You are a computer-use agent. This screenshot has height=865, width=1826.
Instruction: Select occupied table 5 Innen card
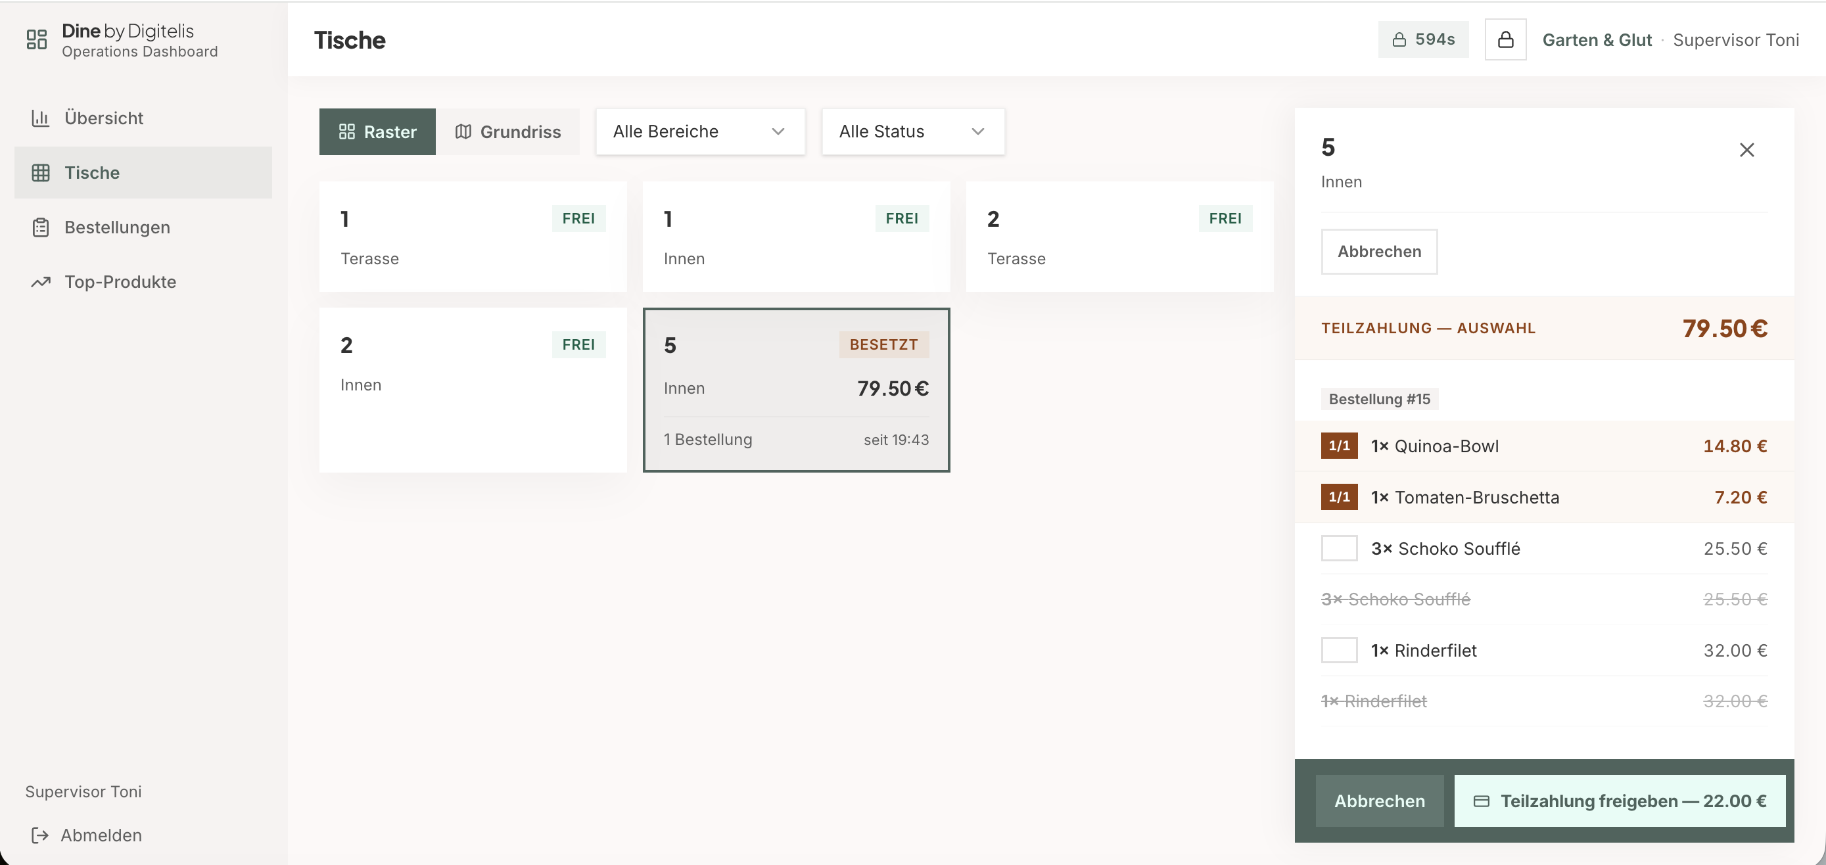[x=796, y=390]
